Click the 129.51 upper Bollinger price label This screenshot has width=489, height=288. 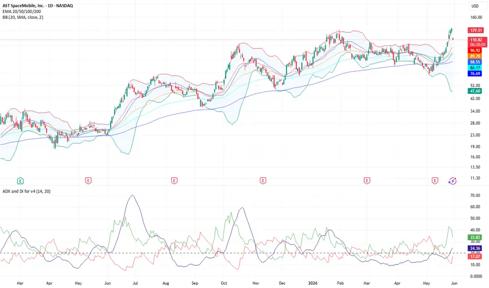point(476,30)
